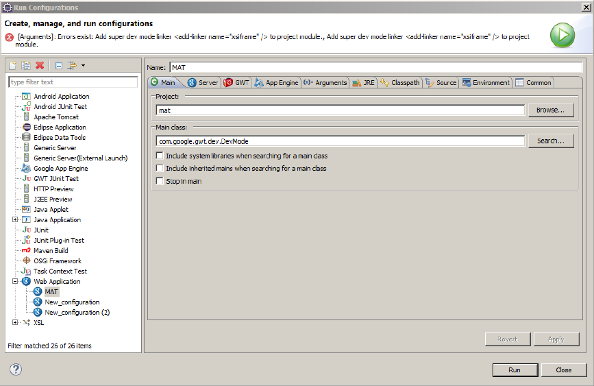This screenshot has height=386, width=594.
Task: Collapse the Web Application tree node
Action: click(15, 281)
